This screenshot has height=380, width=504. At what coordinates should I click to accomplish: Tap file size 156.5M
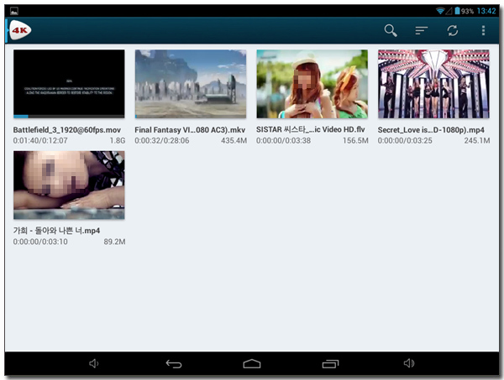coord(355,141)
